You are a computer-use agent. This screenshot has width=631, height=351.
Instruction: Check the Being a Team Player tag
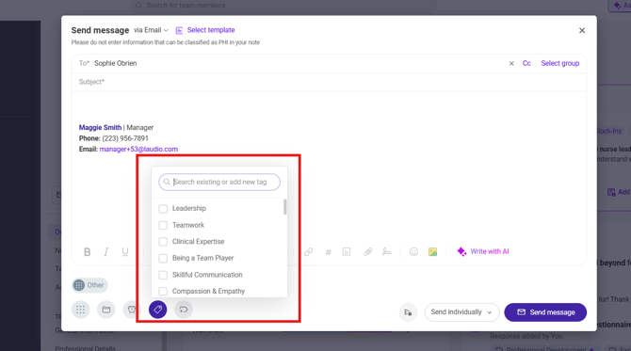point(163,258)
